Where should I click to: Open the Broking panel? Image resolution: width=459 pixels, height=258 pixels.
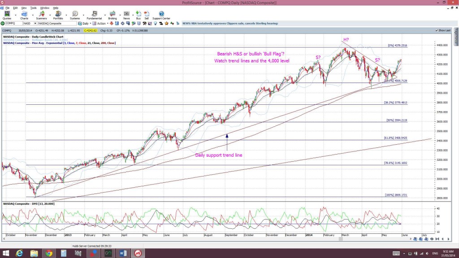pos(113,15)
